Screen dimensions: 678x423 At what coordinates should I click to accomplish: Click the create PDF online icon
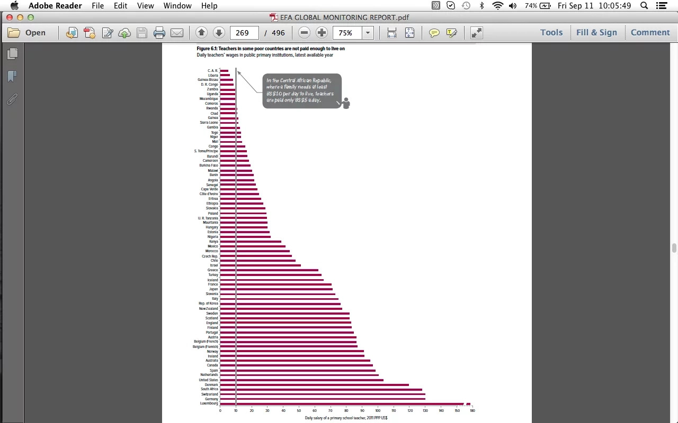click(x=89, y=33)
